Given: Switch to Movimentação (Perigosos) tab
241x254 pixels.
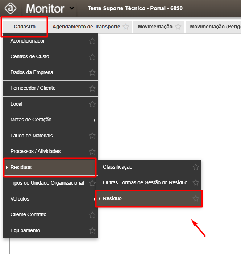Looking at the screenshot, I should 215,27.
